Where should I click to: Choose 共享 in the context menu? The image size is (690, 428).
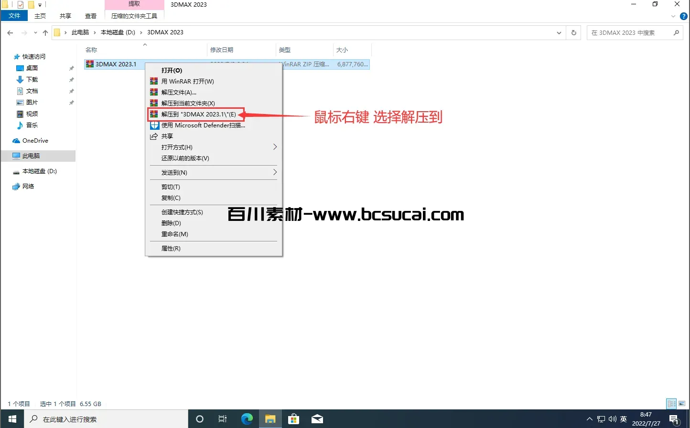tap(214, 136)
